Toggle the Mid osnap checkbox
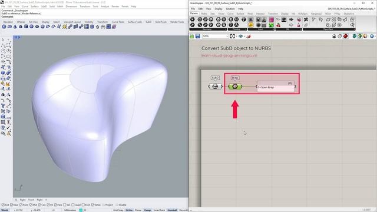This screenshot has width=377, height=212. pos(31,205)
